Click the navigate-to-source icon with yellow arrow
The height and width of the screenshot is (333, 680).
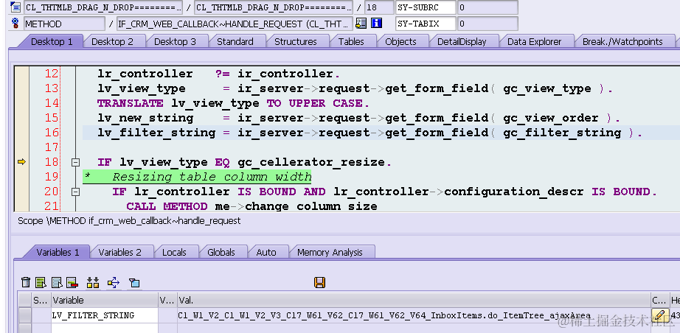pos(361,24)
